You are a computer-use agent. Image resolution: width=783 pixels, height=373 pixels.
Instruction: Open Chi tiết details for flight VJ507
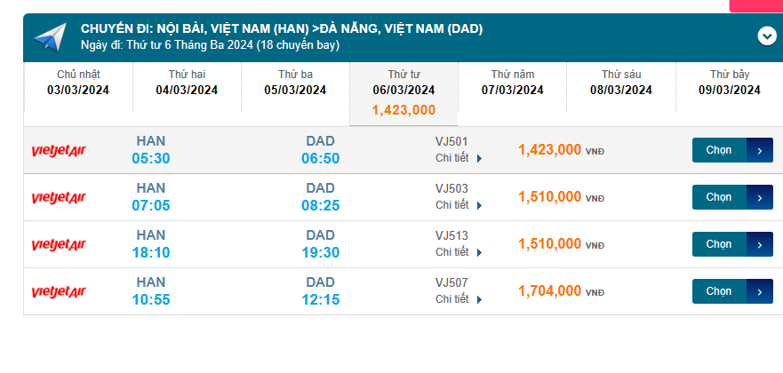click(459, 299)
